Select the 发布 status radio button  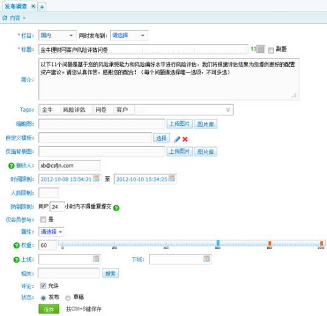[x=43, y=298]
